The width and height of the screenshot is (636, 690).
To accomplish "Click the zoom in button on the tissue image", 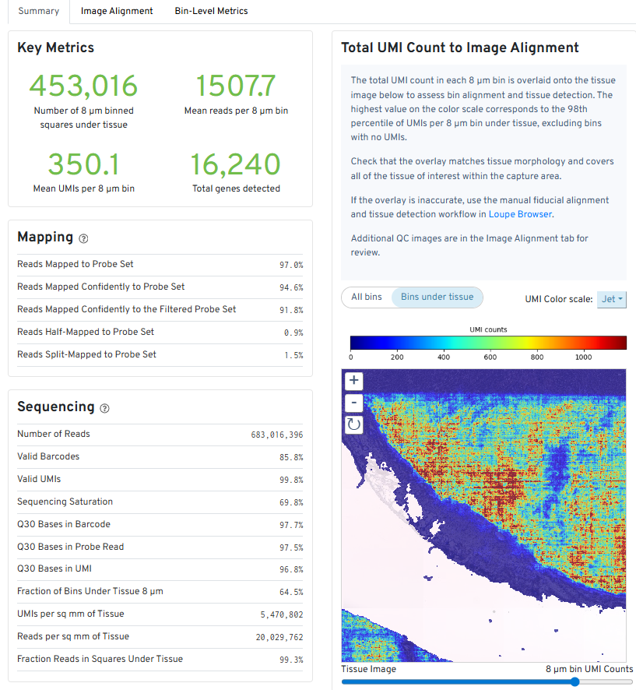I will (353, 381).
